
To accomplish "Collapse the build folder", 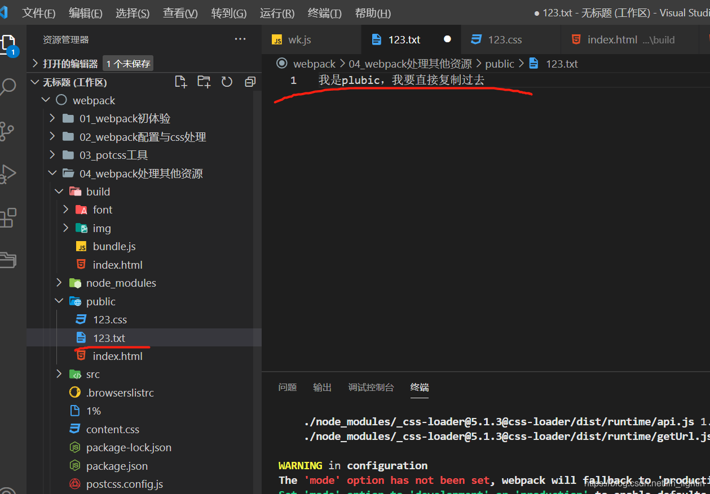I will (144, 192).
